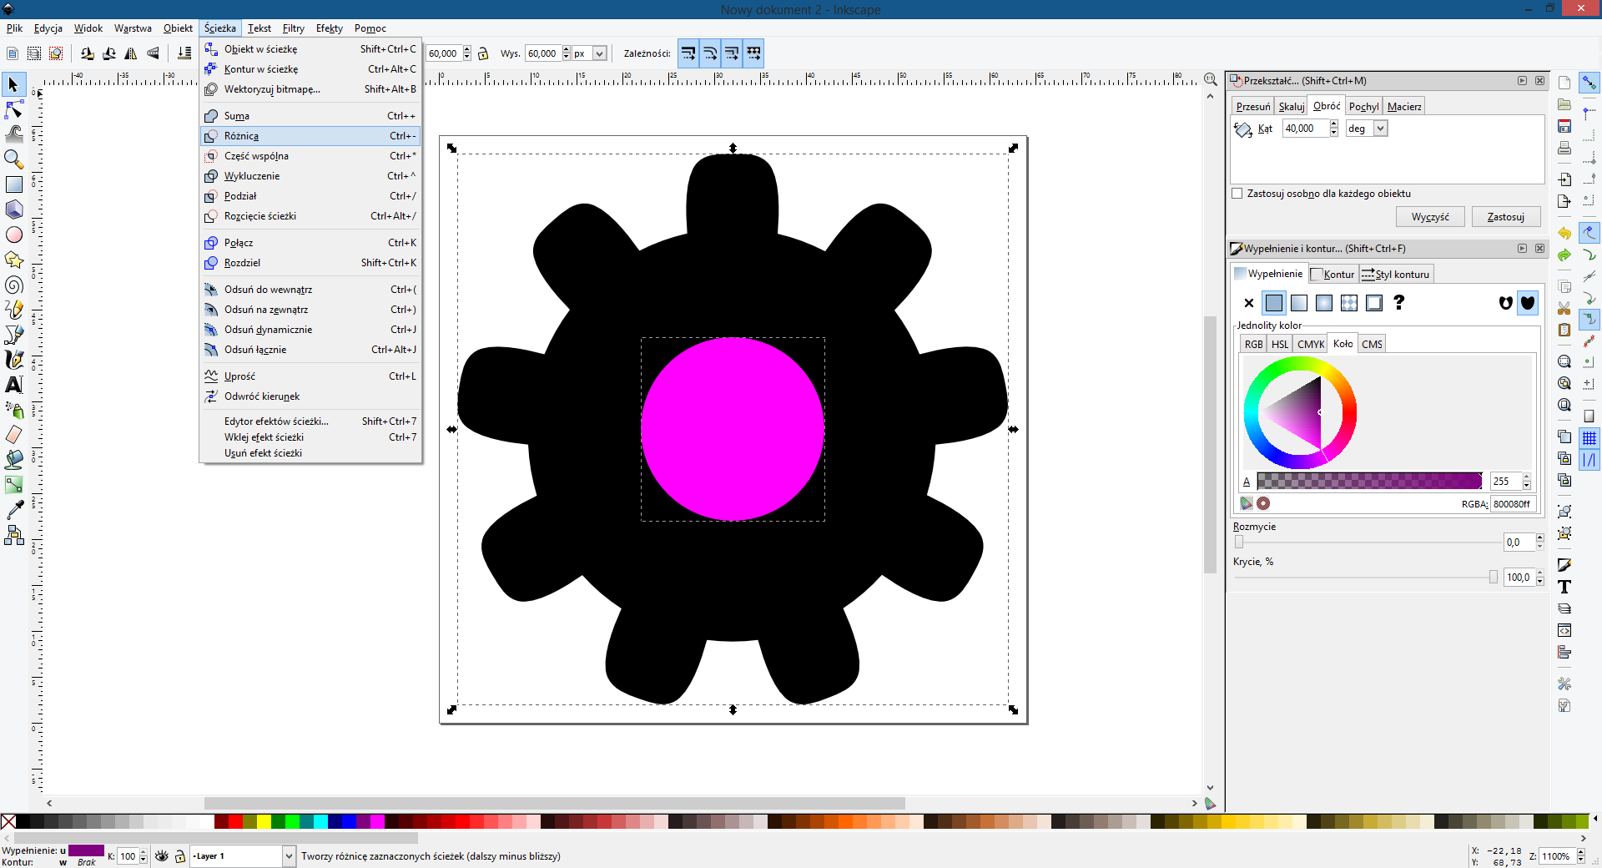This screenshot has width=1602, height=868.
Task: Open the px unit dropdown
Action: (598, 53)
